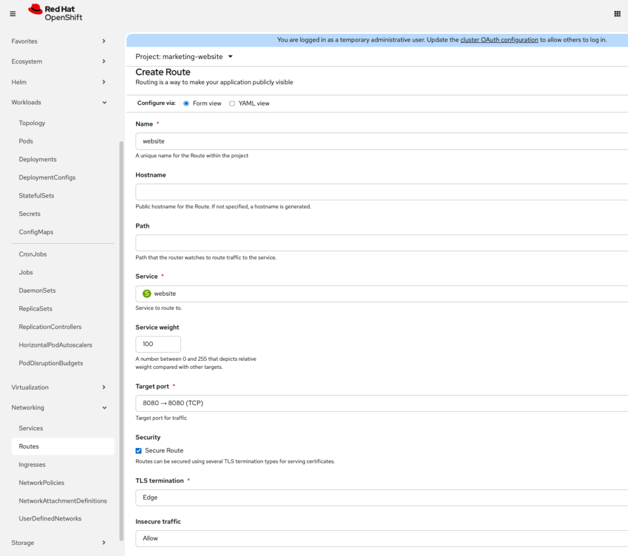Open the Services navigation item
The image size is (628, 556).
coord(31,428)
